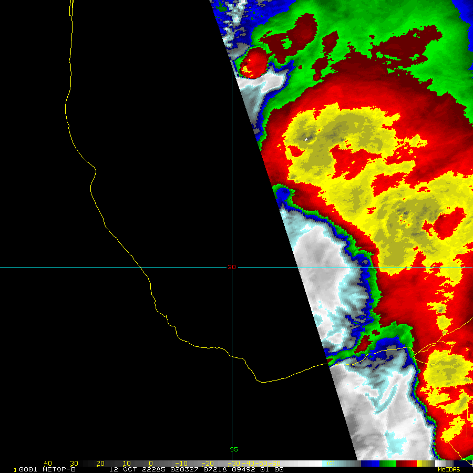Click the 12 OCT date text
The image size is (473, 473).
pyautogui.click(x=123, y=469)
